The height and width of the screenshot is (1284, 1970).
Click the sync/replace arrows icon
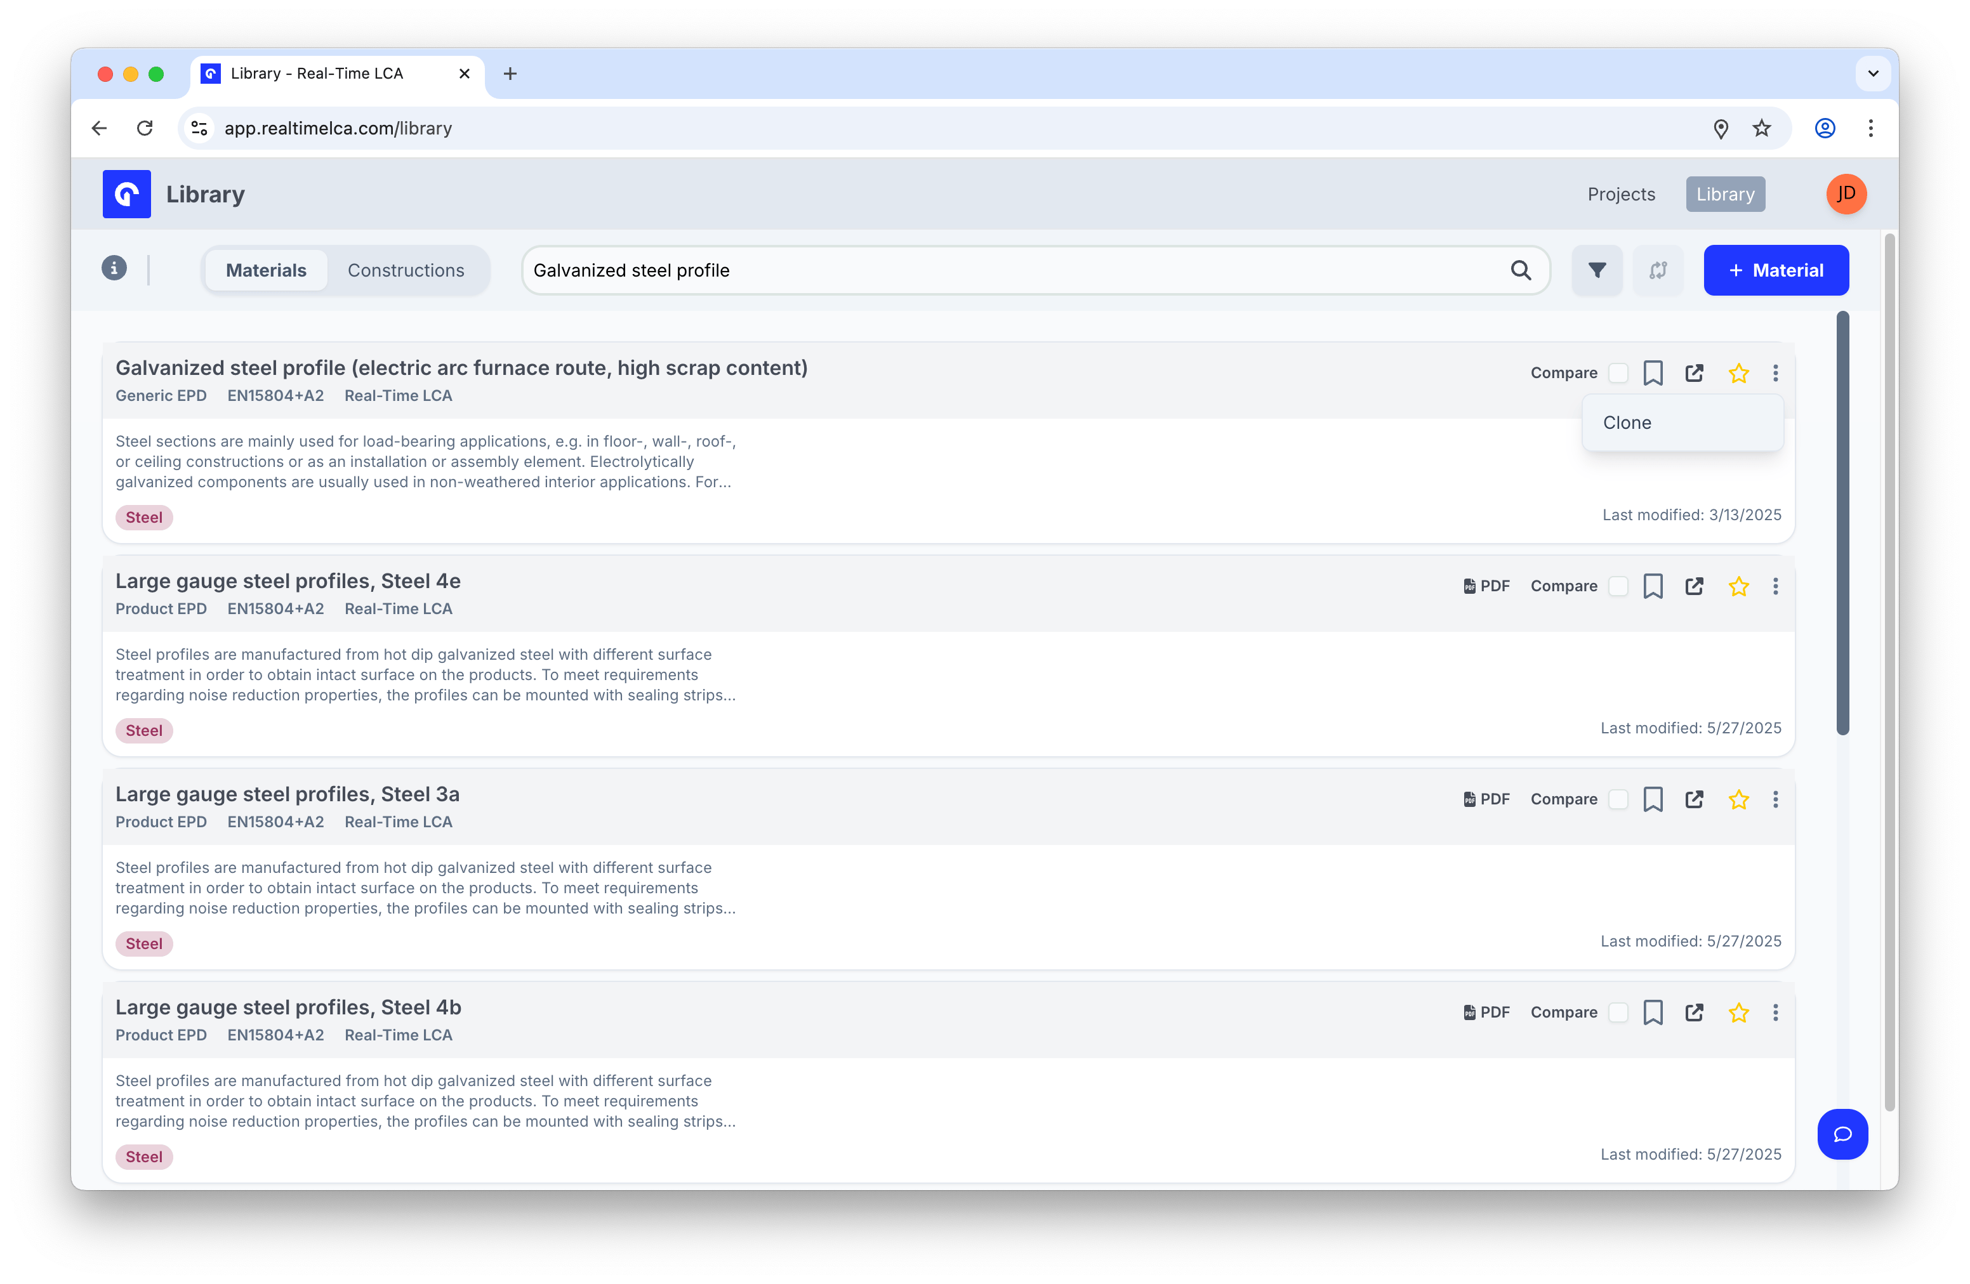point(1658,270)
